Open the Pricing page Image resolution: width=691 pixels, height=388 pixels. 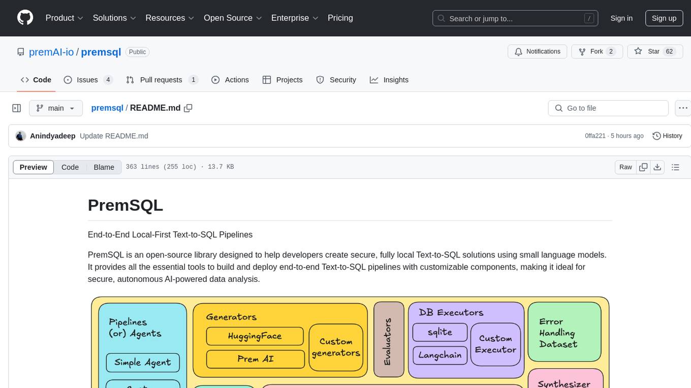[x=340, y=18]
